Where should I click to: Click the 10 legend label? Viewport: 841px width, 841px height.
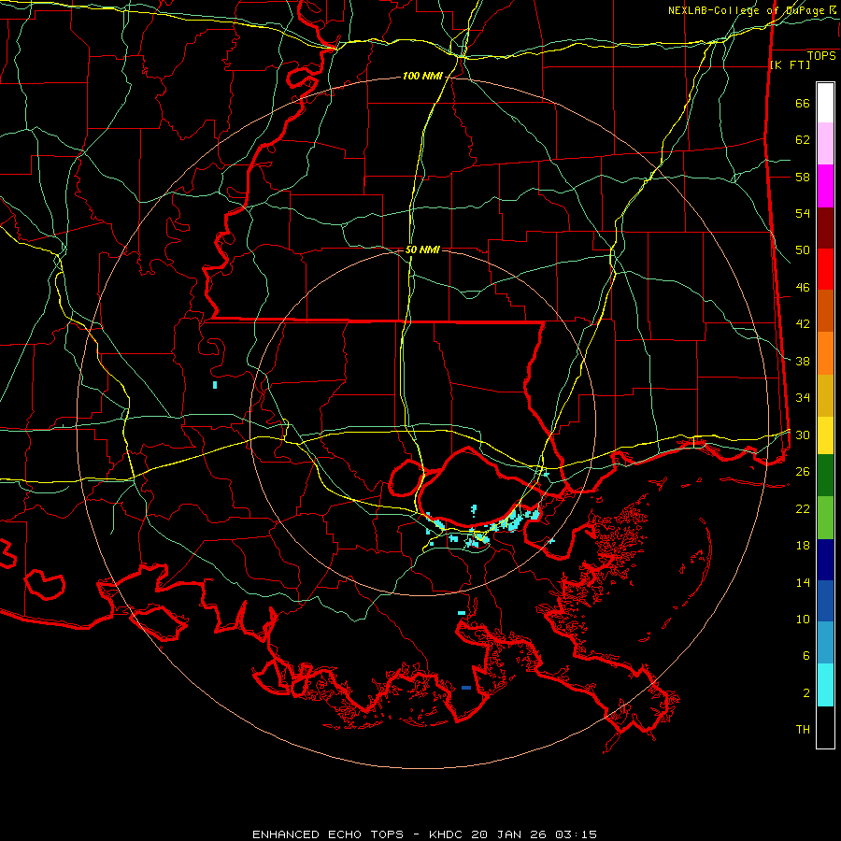[803, 619]
